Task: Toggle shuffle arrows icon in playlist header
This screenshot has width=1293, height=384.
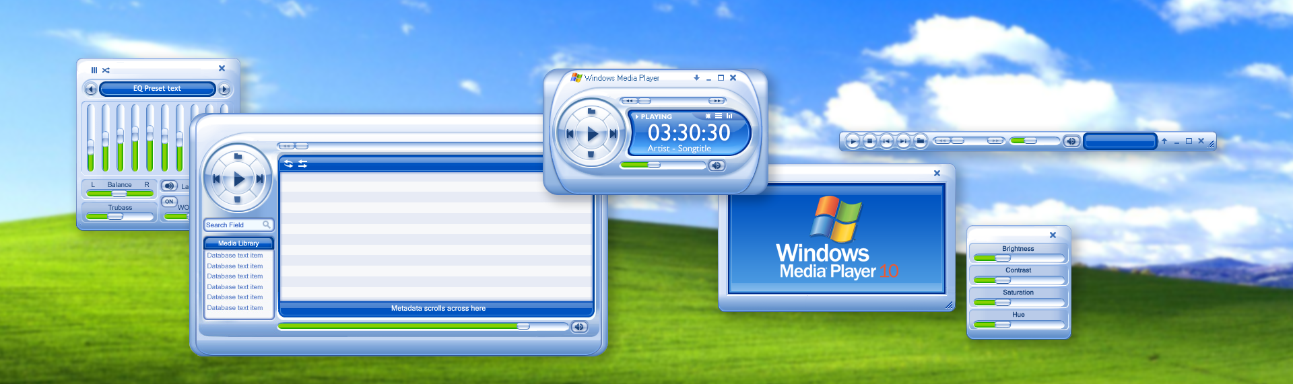Action: click(302, 164)
